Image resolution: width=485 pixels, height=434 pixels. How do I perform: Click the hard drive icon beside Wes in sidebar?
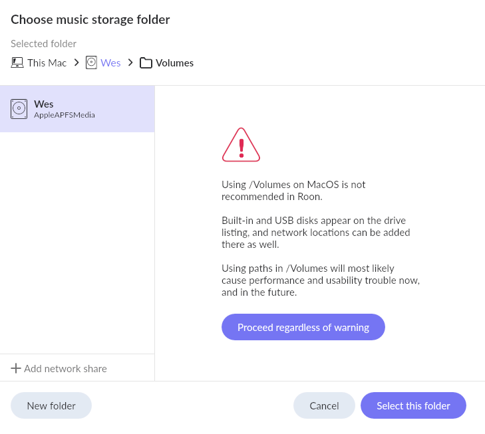point(19,109)
